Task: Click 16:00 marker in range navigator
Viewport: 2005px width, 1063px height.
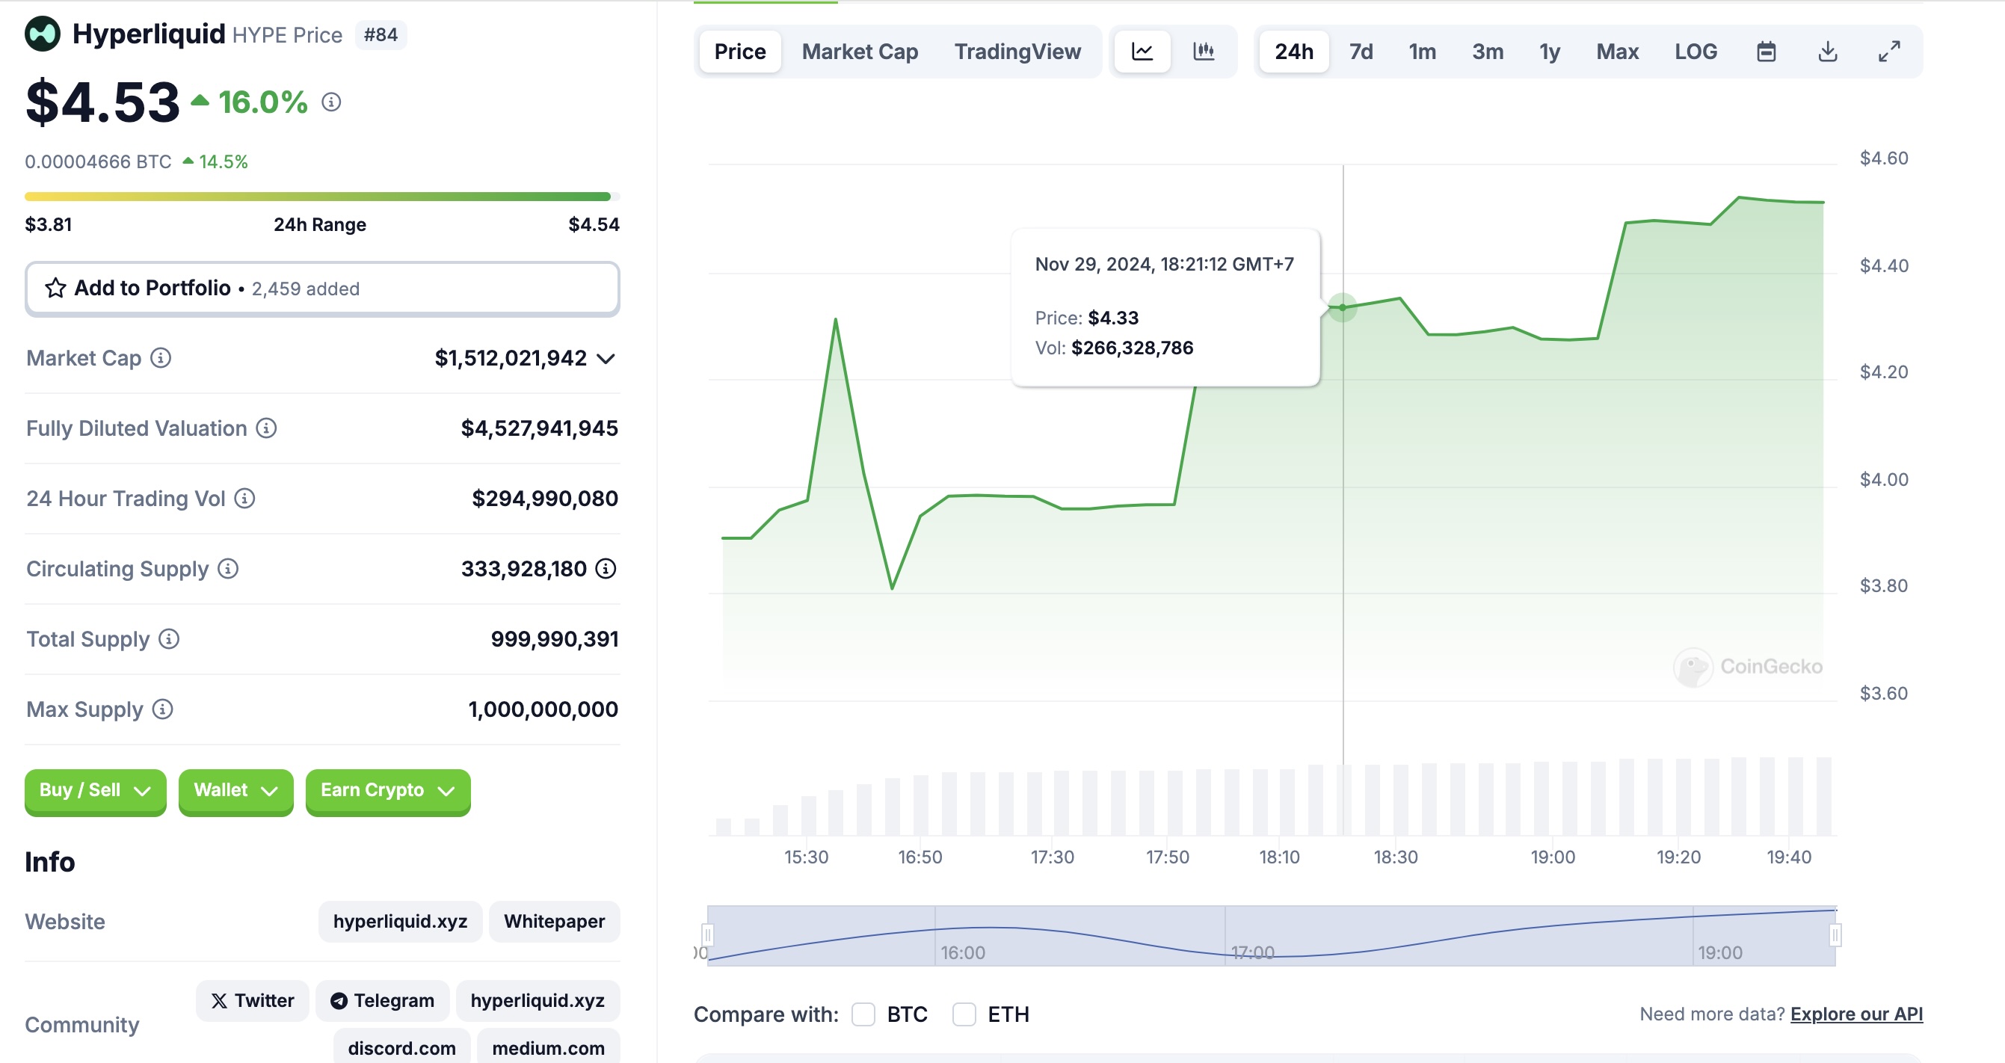Action: (963, 952)
